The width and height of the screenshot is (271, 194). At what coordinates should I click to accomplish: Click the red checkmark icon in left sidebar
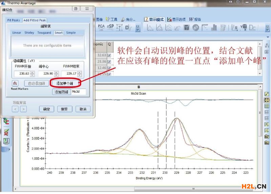6,132
